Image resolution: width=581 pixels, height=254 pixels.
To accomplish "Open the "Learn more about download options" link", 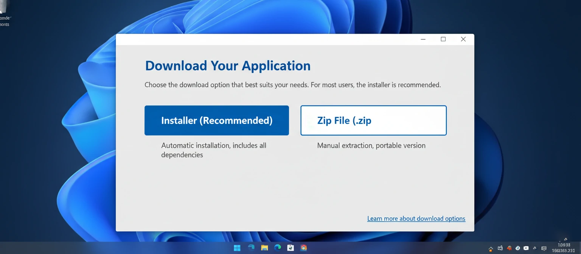I will pos(416,218).
